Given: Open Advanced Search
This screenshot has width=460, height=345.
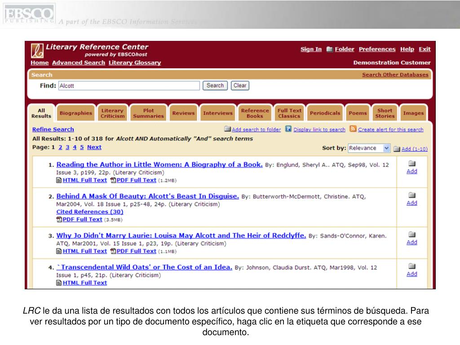Looking at the screenshot, I should click(x=79, y=63).
